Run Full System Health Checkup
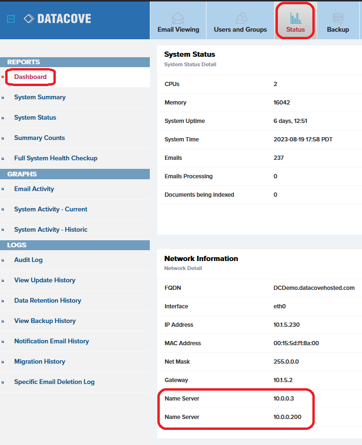This screenshot has width=362, height=445. 56,158
